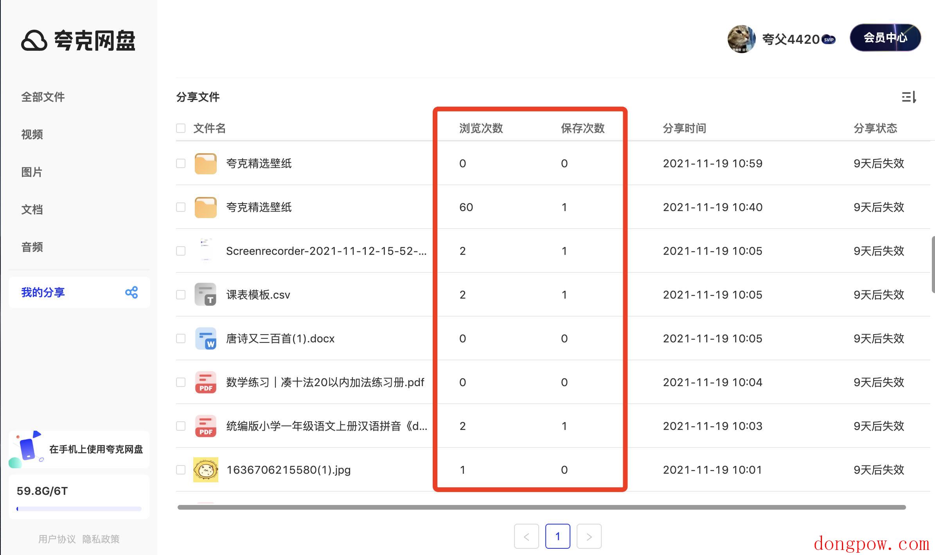Click 在手机上使用夸克网盘 banner
The width and height of the screenshot is (935, 555).
(x=79, y=449)
